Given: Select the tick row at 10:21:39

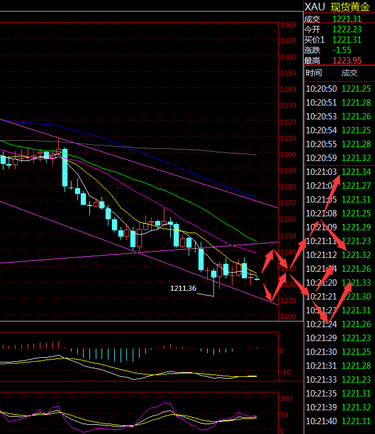Looking at the screenshot, I should tap(338, 407).
